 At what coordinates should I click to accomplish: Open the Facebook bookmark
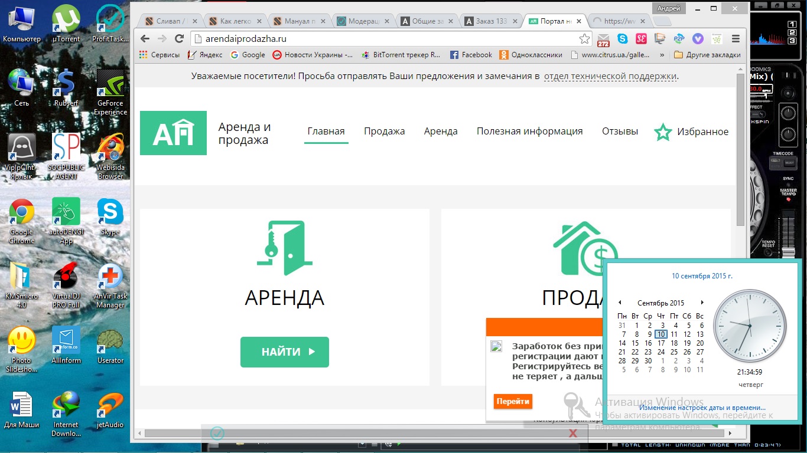[471, 55]
